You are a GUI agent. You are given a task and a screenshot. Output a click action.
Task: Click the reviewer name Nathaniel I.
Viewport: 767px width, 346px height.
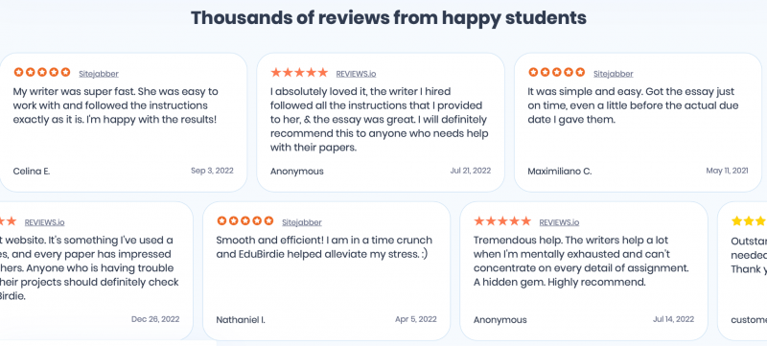[241, 320]
